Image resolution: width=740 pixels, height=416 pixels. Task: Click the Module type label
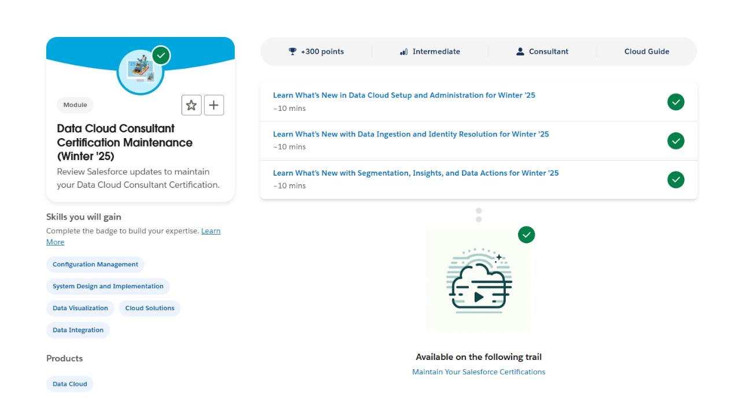tap(75, 105)
